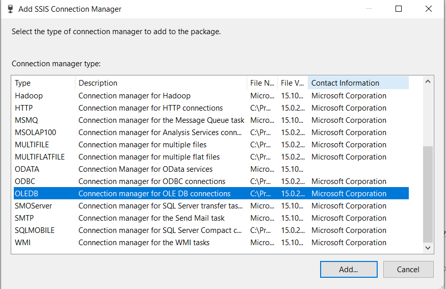
Task: Pick the MULTIFLATFILE connection type
Action: 40,157
